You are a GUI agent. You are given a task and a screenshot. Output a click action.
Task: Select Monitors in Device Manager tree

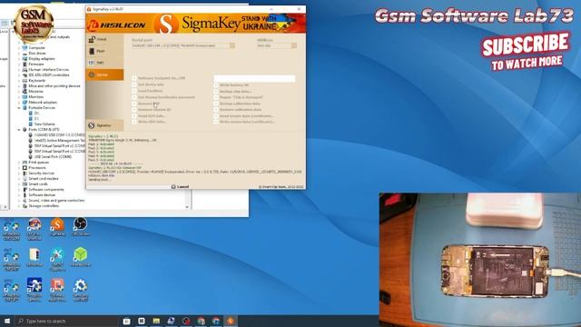tap(35, 97)
